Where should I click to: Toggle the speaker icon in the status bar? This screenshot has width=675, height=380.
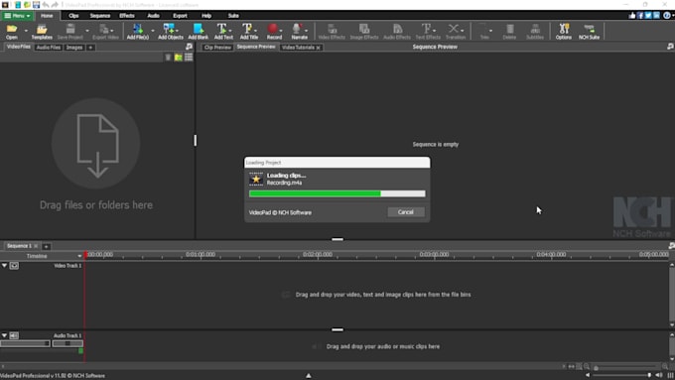659,375
